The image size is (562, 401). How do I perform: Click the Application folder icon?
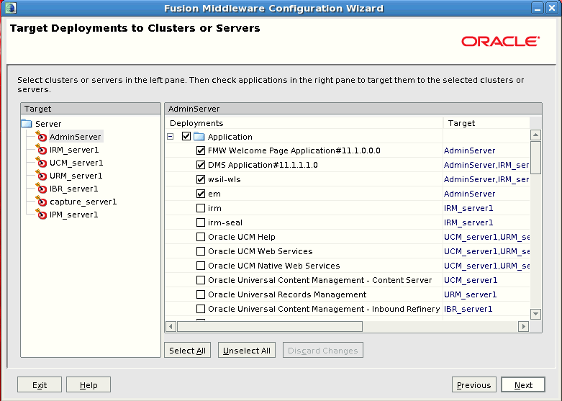(x=199, y=136)
